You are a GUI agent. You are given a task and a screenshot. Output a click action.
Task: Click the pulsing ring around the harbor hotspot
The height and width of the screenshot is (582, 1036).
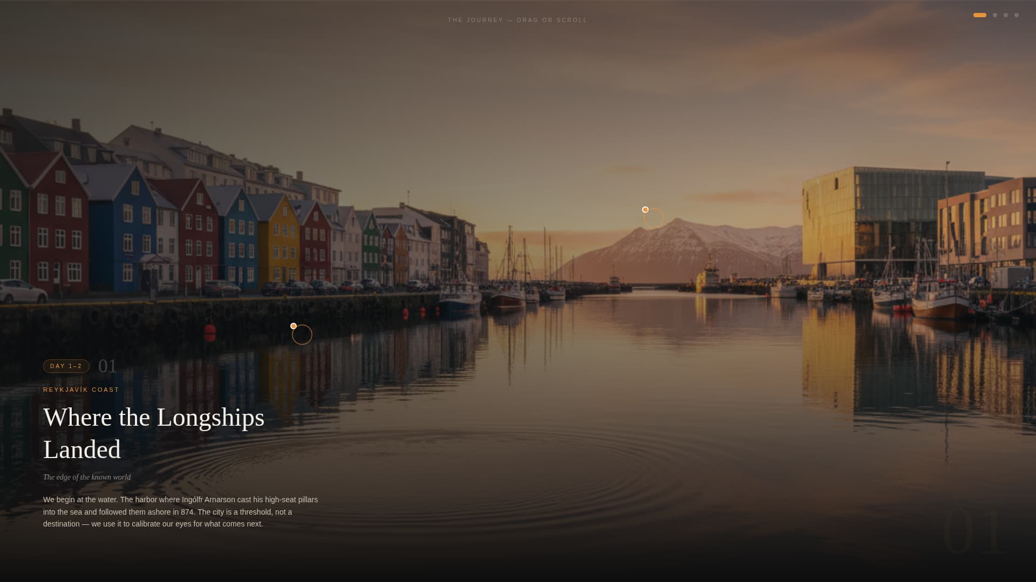302,334
